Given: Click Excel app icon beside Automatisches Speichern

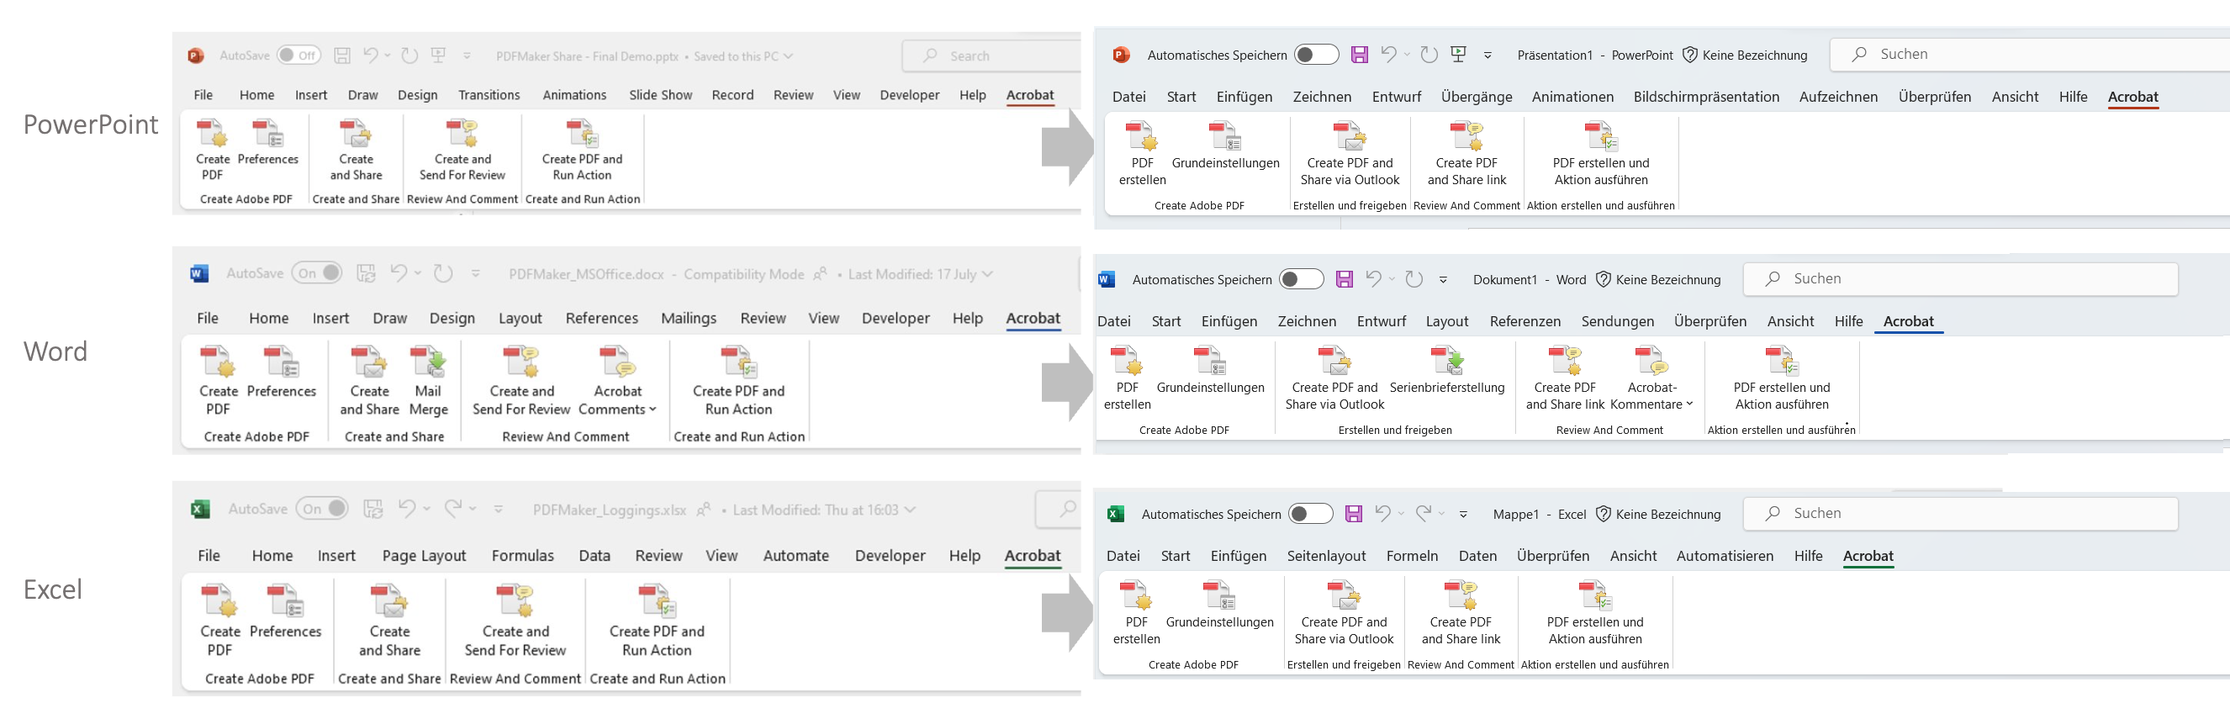Looking at the screenshot, I should coord(1116,515).
